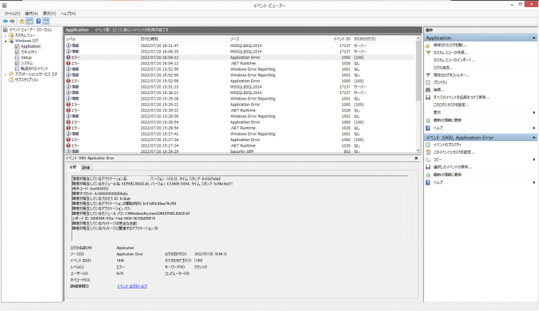Switch to the 詳細 tab

[86, 168]
